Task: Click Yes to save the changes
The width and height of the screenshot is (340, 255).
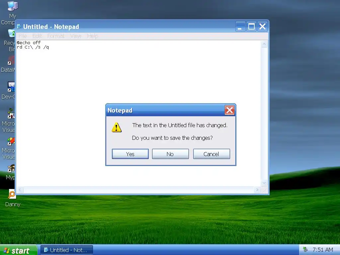Action: pyautogui.click(x=130, y=154)
